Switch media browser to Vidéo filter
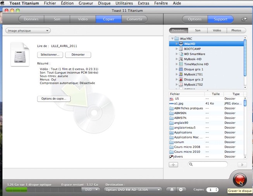 click(217, 31)
